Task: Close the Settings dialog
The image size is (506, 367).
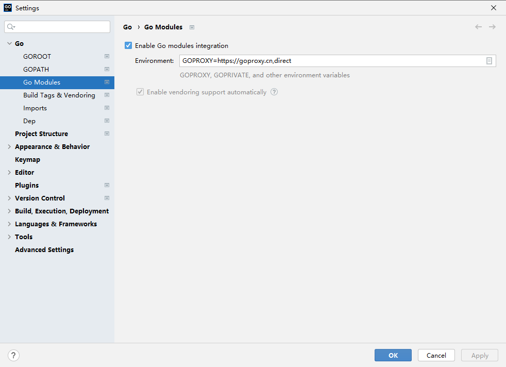Action: [494, 8]
